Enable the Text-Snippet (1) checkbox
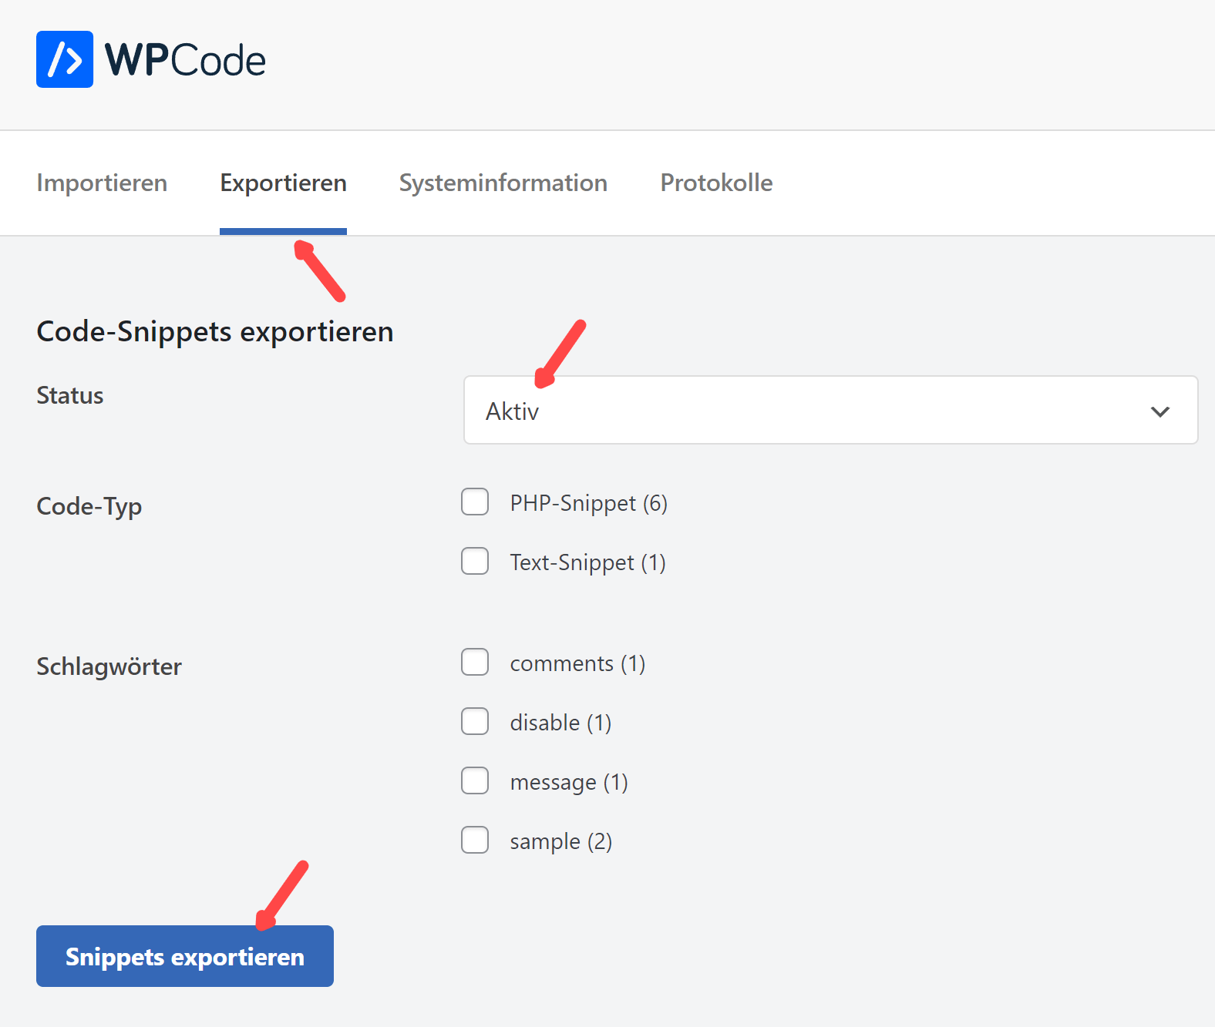The image size is (1215, 1027). tap(475, 561)
